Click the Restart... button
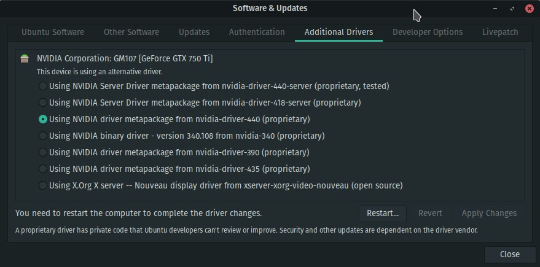This screenshot has width=540, height=267. (x=383, y=214)
